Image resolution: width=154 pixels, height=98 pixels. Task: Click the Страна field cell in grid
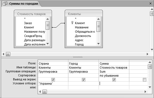[53, 63]
